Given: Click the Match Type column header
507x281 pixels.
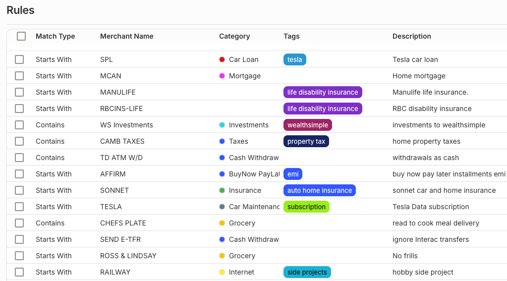Looking at the screenshot, I should pos(56,36).
